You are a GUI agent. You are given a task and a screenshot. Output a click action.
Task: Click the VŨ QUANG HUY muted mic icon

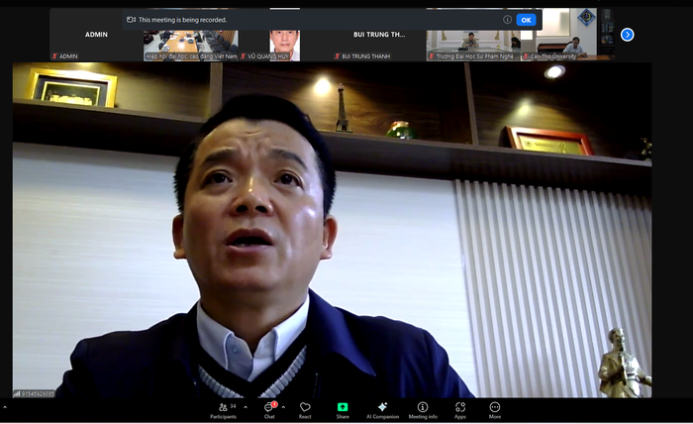pos(244,56)
